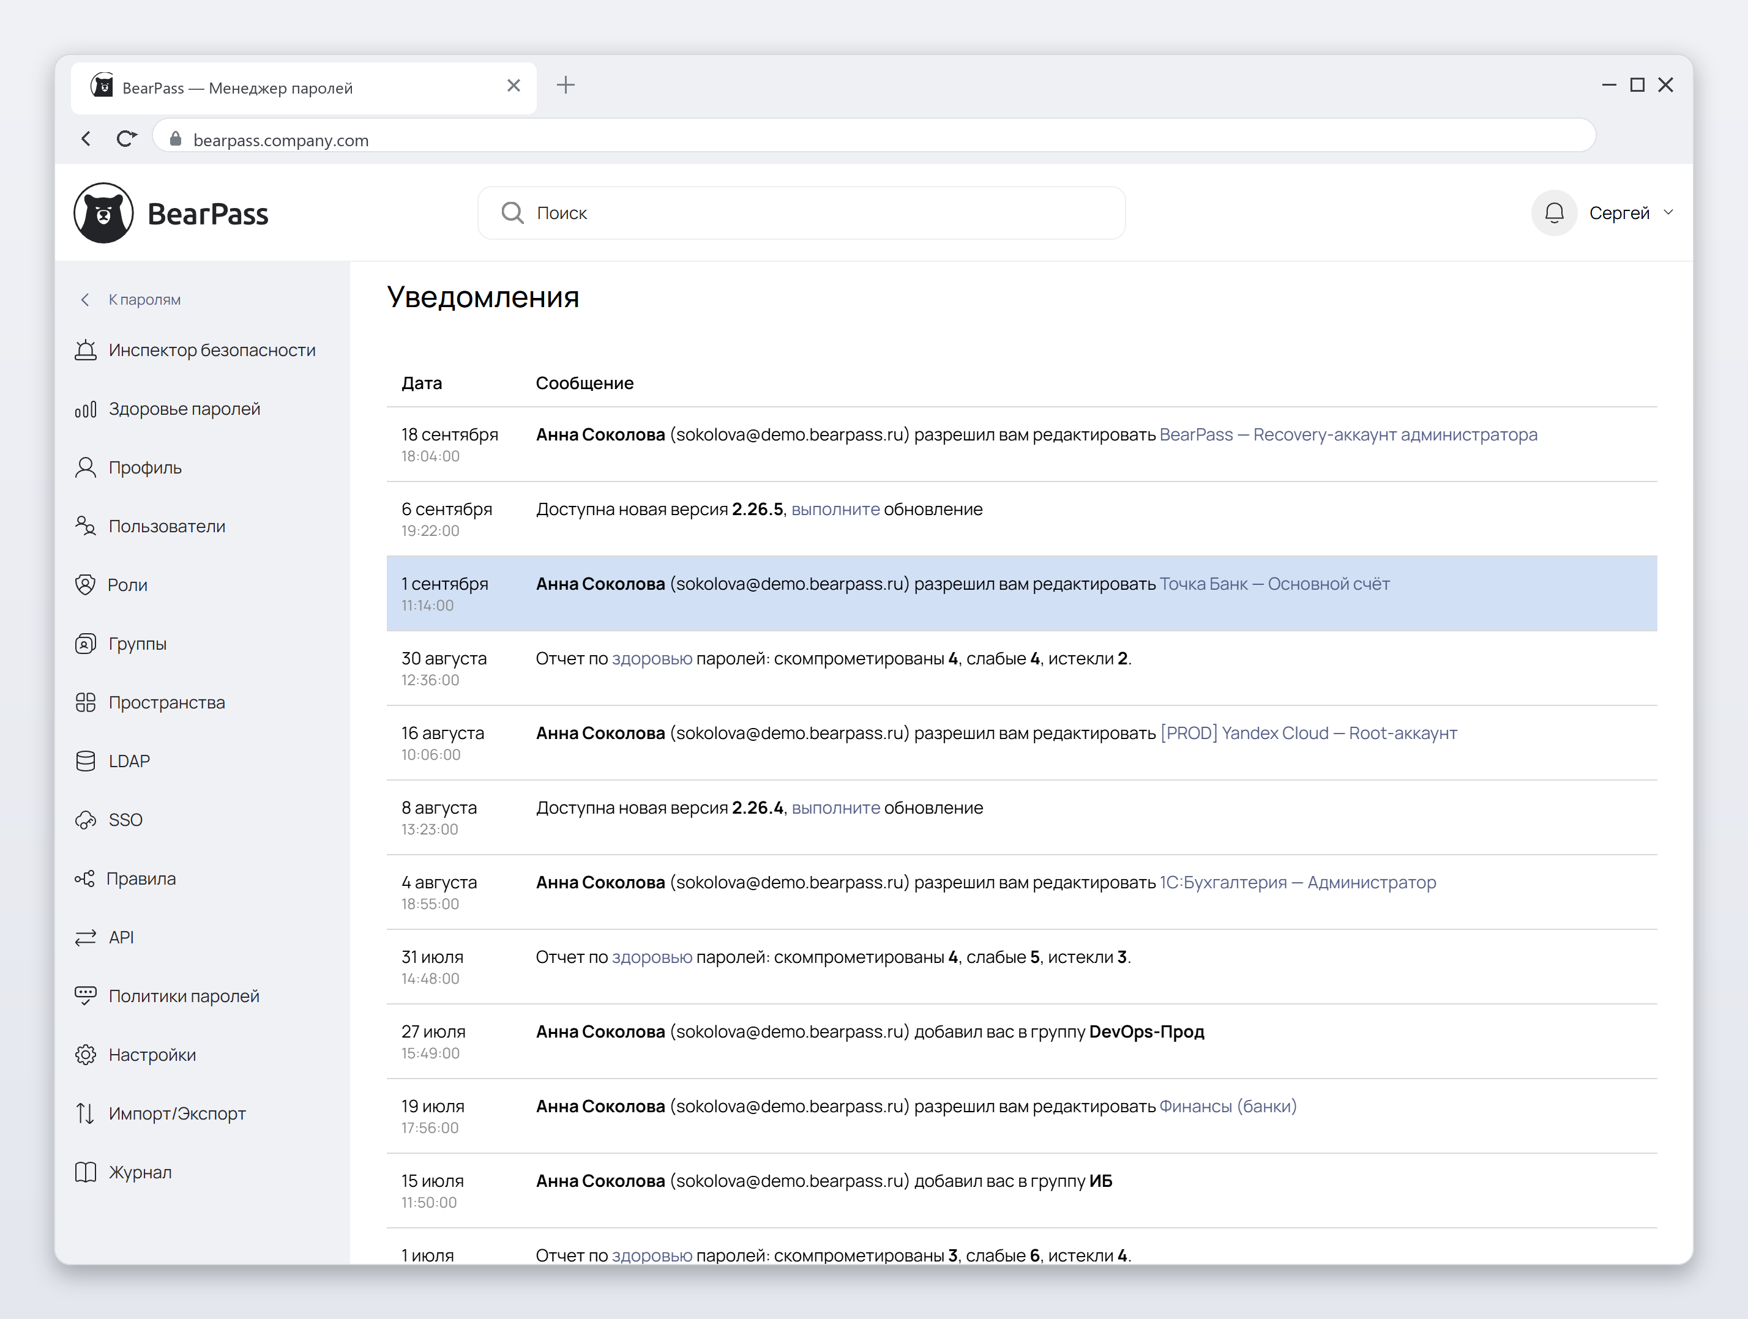Image resolution: width=1748 pixels, height=1319 pixels.
Task: Click DevOps-Прод group name text
Action: [x=1146, y=1031]
